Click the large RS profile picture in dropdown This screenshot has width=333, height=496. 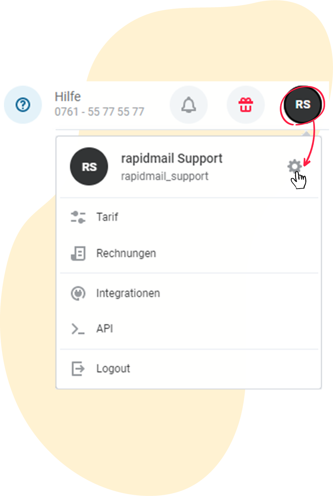coord(89,167)
